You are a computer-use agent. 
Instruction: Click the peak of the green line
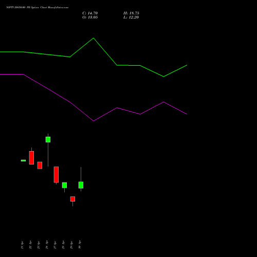coord(94,38)
